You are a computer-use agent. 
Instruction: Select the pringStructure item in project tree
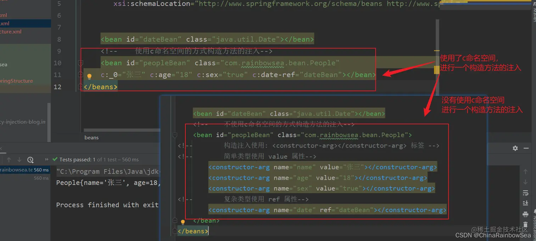click(x=16, y=81)
